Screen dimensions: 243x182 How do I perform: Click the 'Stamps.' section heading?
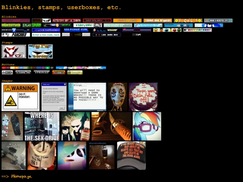point(8,43)
